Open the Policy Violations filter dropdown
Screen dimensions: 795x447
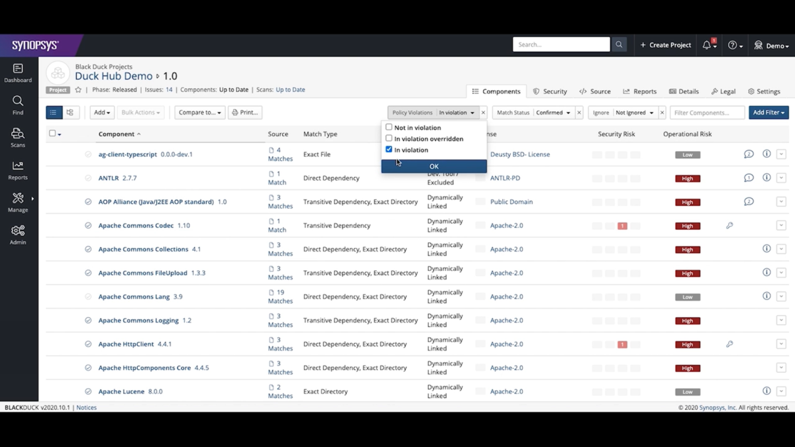point(457,113)
